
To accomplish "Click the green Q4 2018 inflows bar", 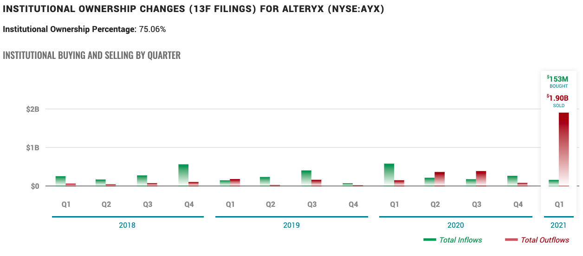I will coord(183,175).
